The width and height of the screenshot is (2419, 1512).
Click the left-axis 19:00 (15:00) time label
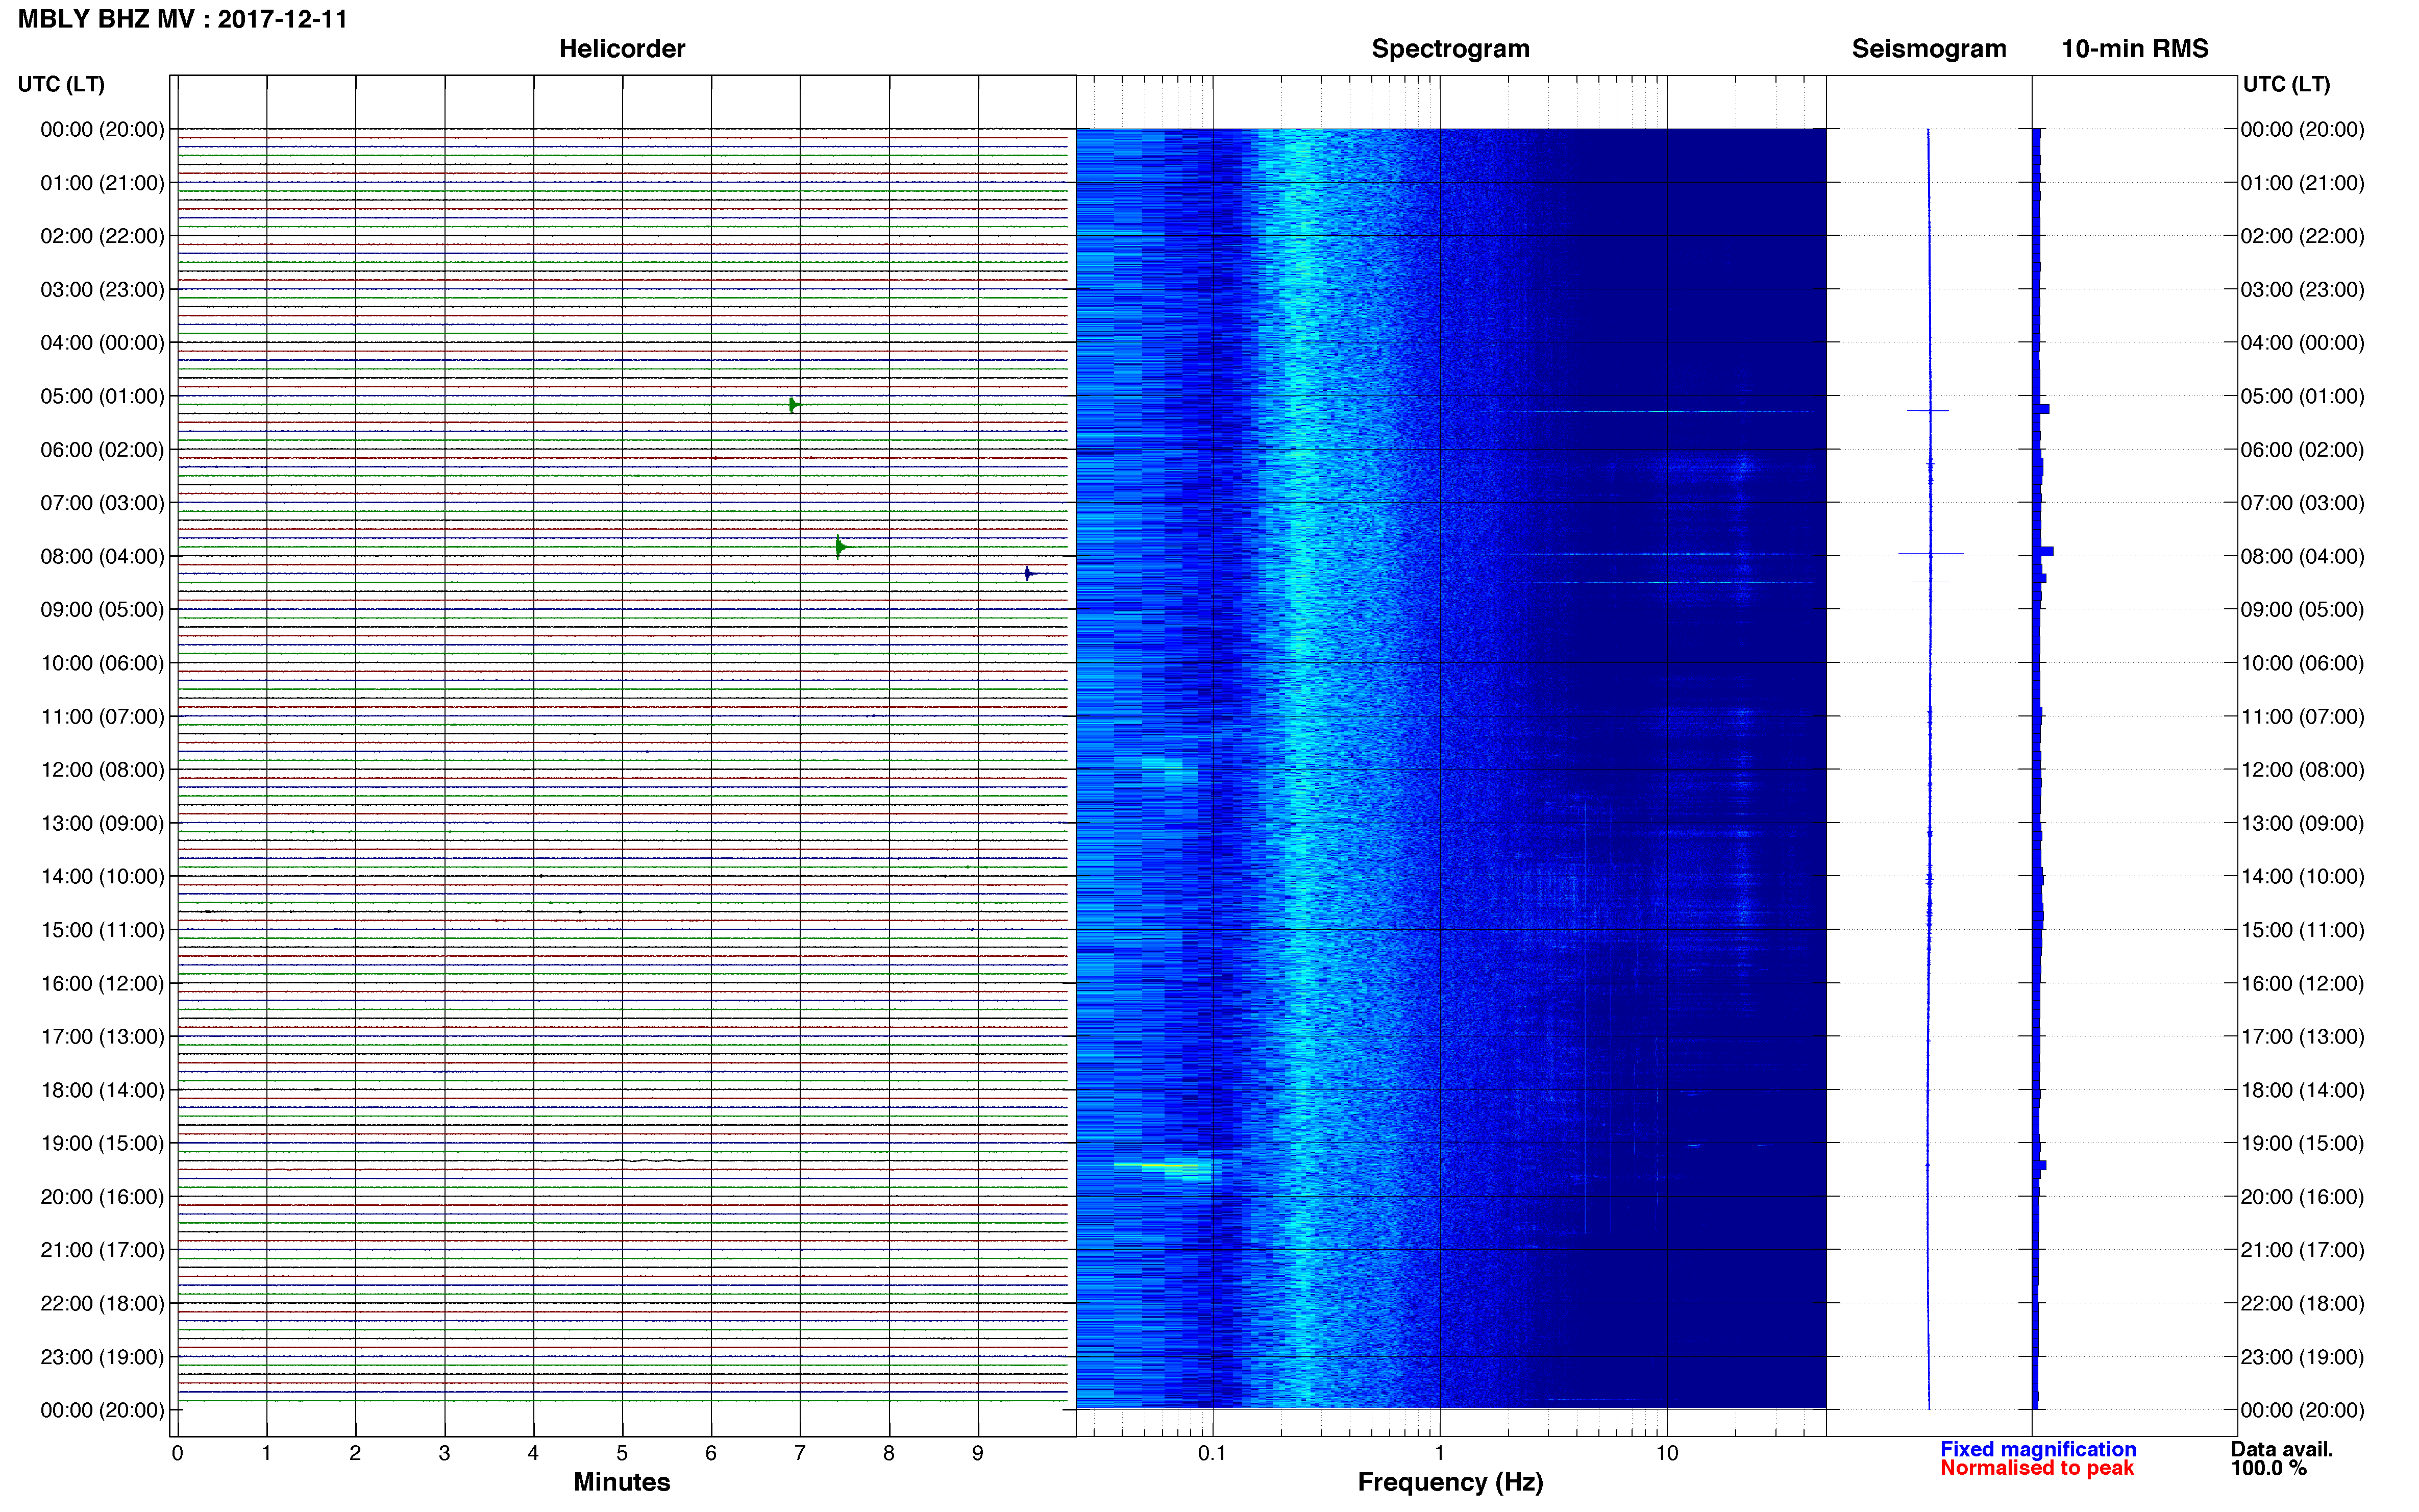pyautogui.click(x=102, y=1143)
